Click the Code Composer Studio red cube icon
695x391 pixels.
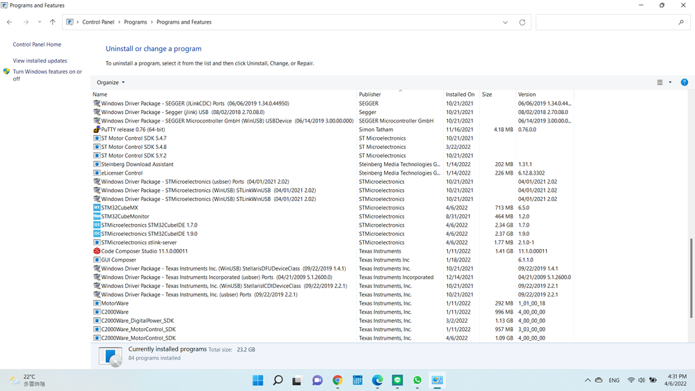97,251
